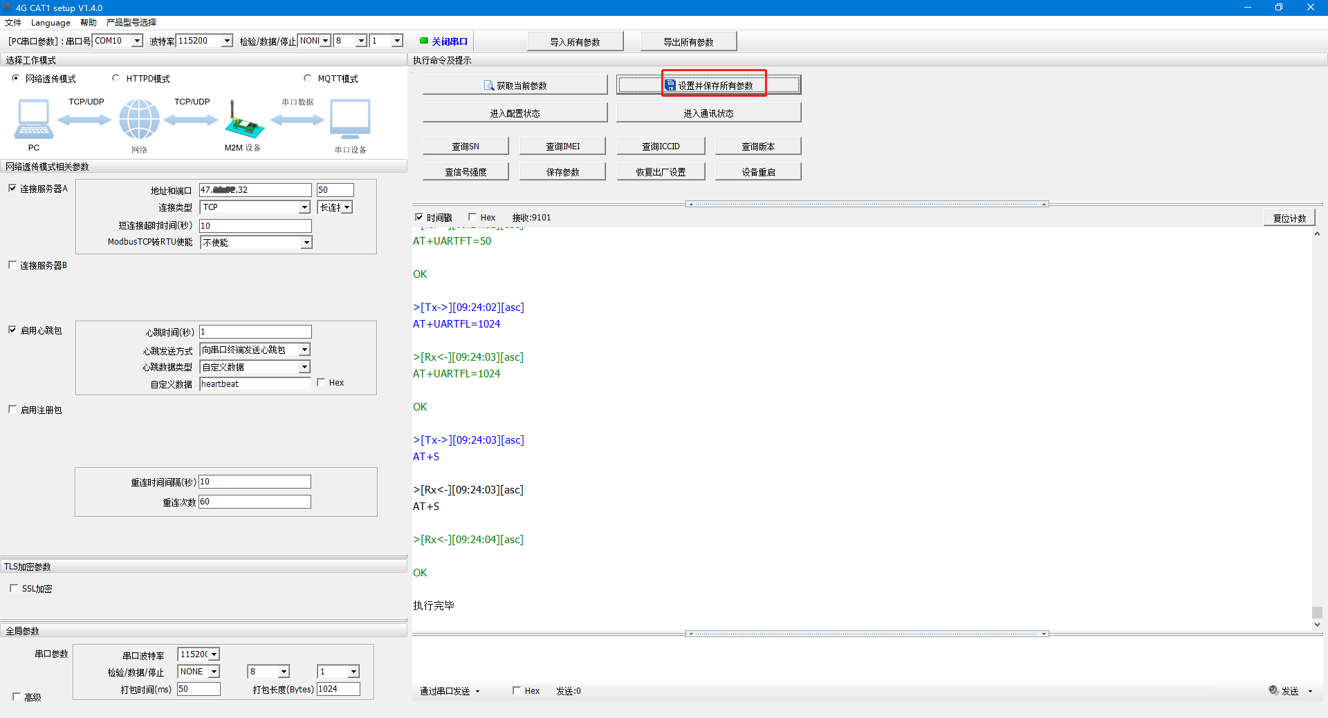This screenshot has height=718, width=1328.
Task: Click the M2M device module icon
Action: (x=243, y=123)
